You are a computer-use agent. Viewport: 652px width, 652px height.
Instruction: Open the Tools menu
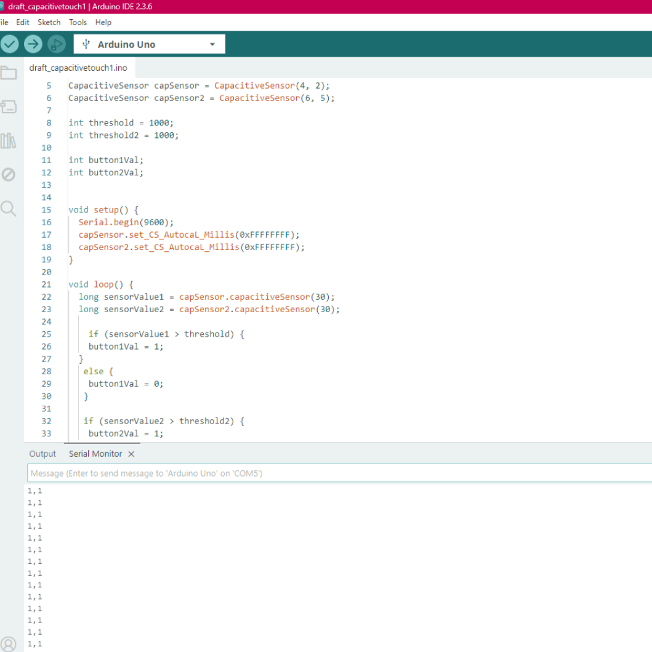click(78, 22)
